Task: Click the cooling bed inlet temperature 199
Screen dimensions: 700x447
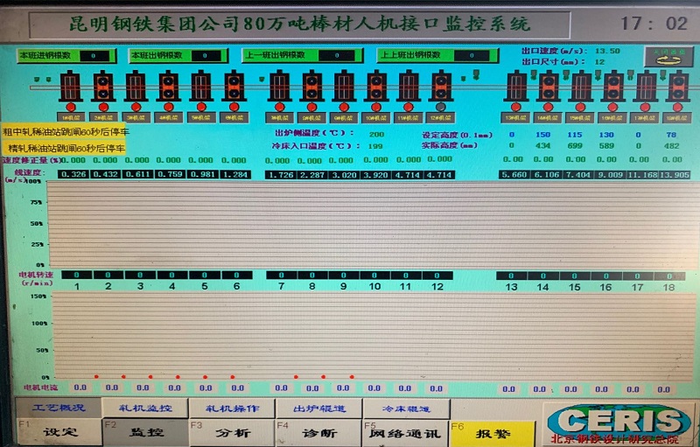Action: click(375, 146)
